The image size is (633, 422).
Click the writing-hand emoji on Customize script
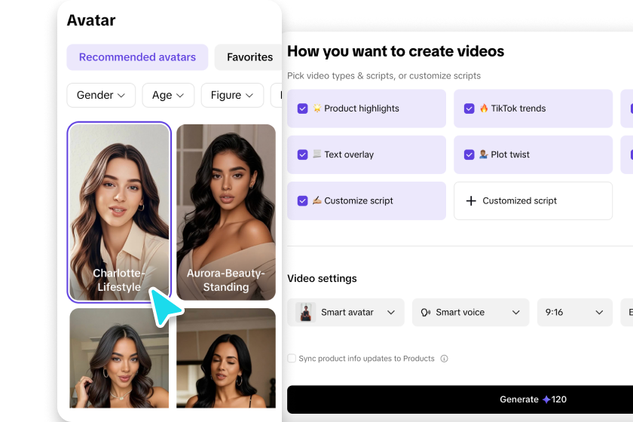pos(317,201)
